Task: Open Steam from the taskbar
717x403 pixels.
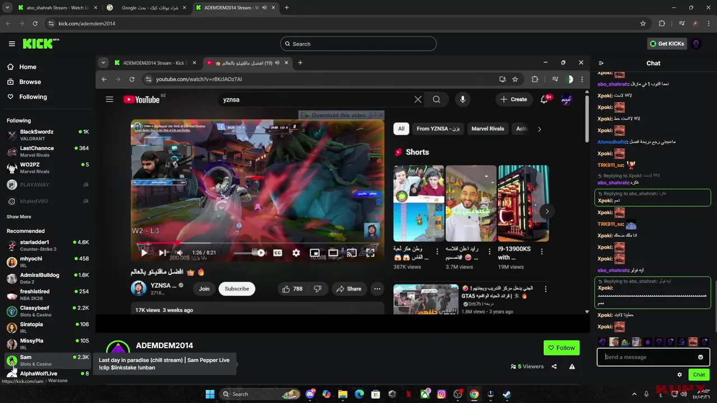Action: [506, 394]
